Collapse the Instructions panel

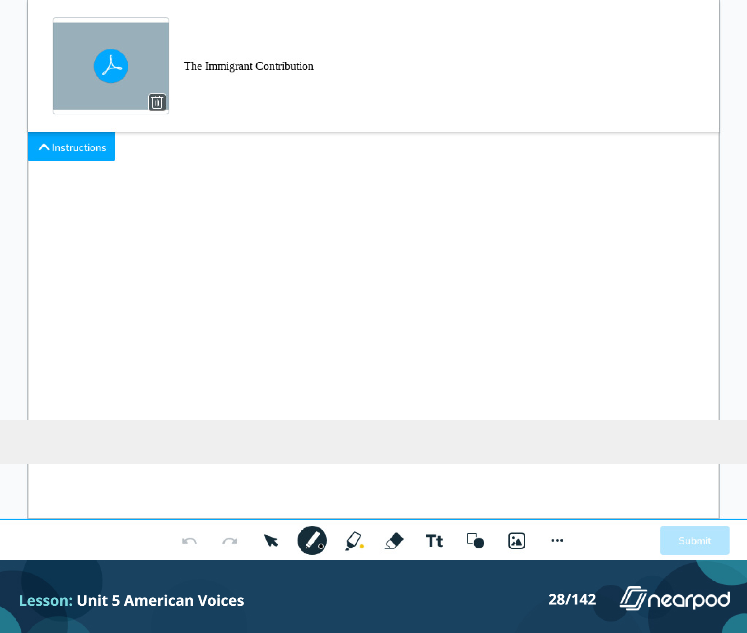click(72, 147)
